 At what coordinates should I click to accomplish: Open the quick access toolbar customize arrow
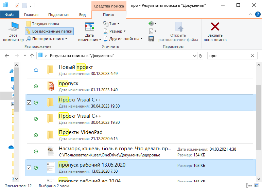(x=31, y=6)
